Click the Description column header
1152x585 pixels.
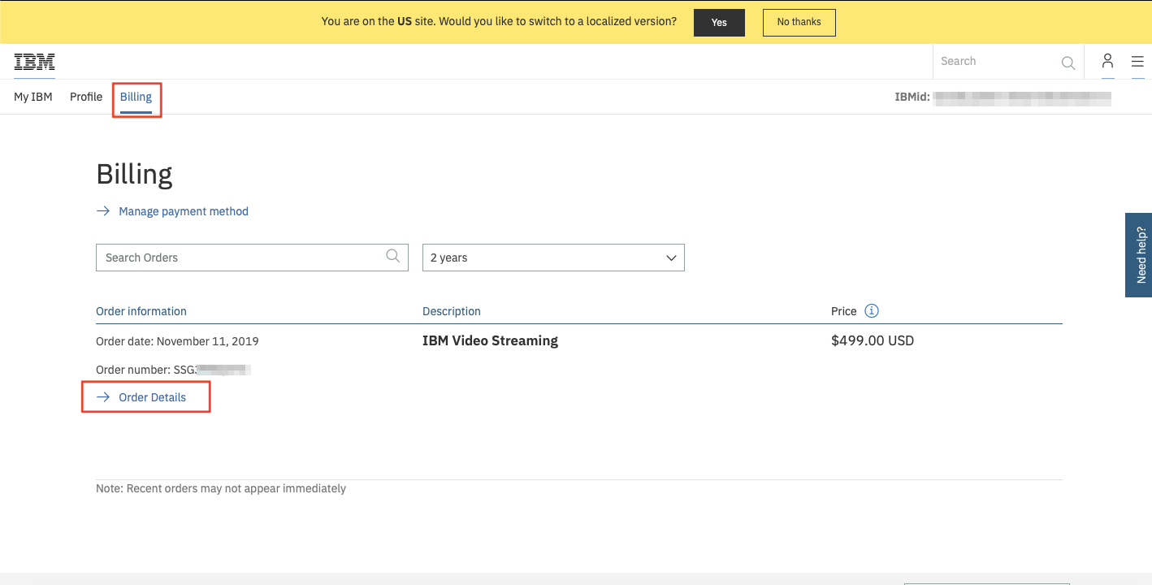point(452,311)
